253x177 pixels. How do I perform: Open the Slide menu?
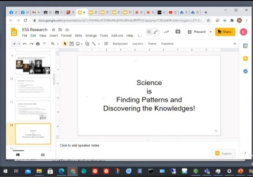pyautogui.click(x=78, y=36)
